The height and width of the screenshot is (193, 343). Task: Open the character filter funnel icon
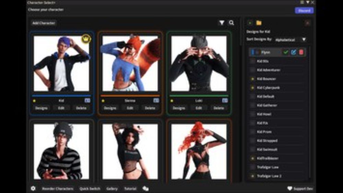pos(222,23)
